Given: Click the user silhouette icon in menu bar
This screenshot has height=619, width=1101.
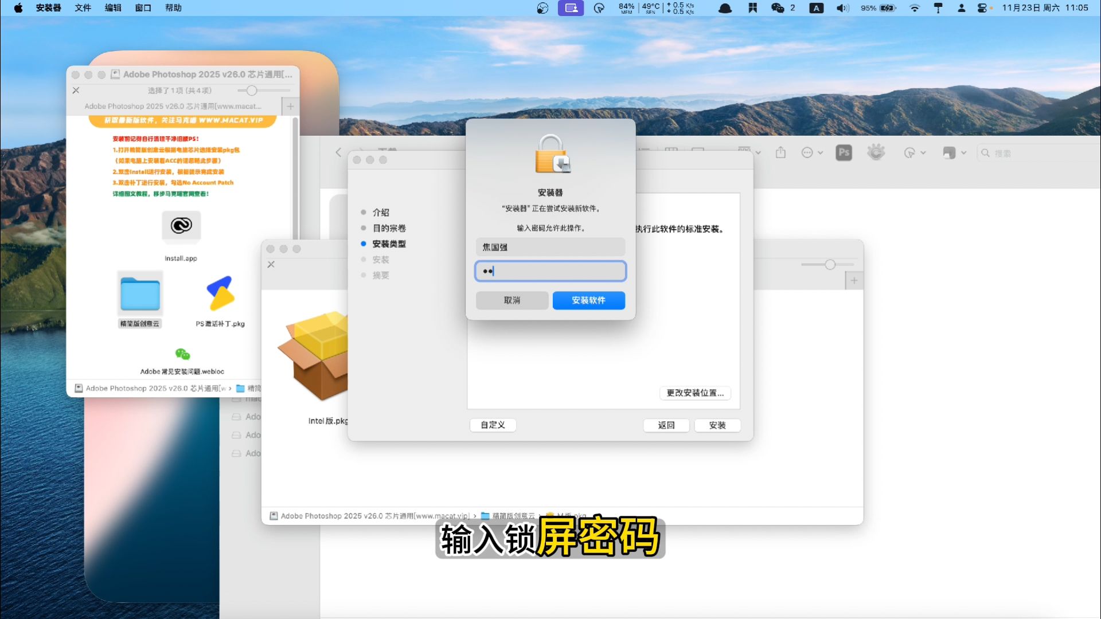Looking at the screenshot, I should click(962, 8).
